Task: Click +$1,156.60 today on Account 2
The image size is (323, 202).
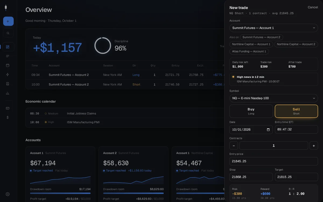Action: point(140,170)
